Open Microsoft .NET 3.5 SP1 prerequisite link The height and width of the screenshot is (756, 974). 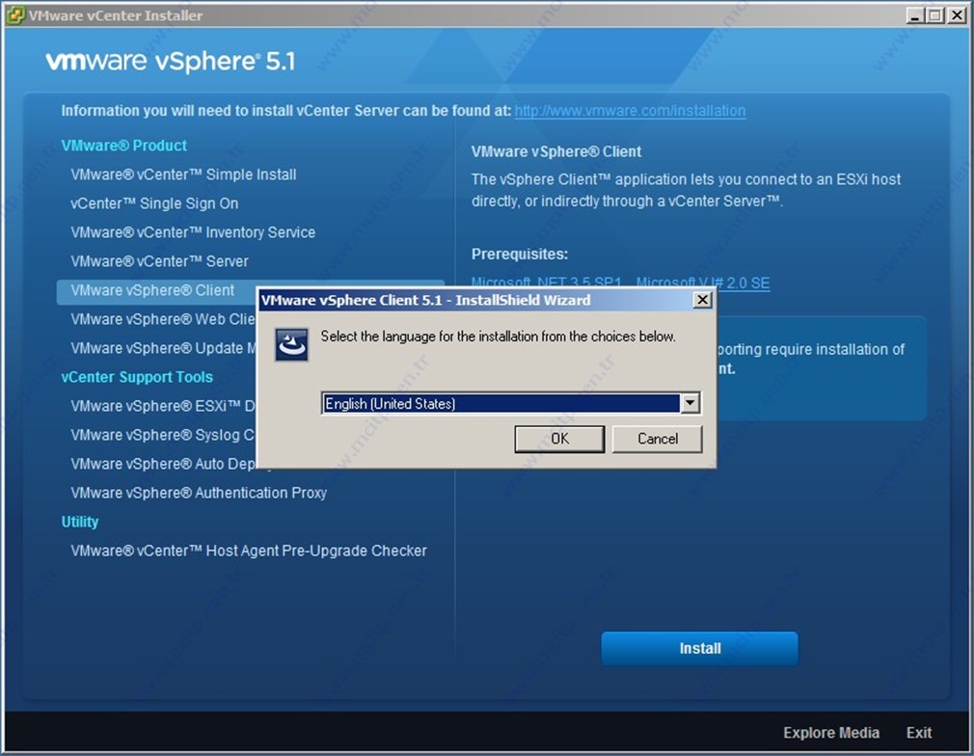click(x=547, y=283)
